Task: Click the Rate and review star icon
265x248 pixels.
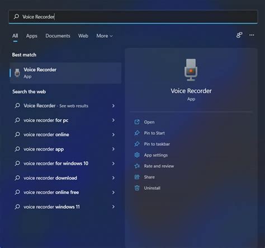Action: tap(137, 166)
